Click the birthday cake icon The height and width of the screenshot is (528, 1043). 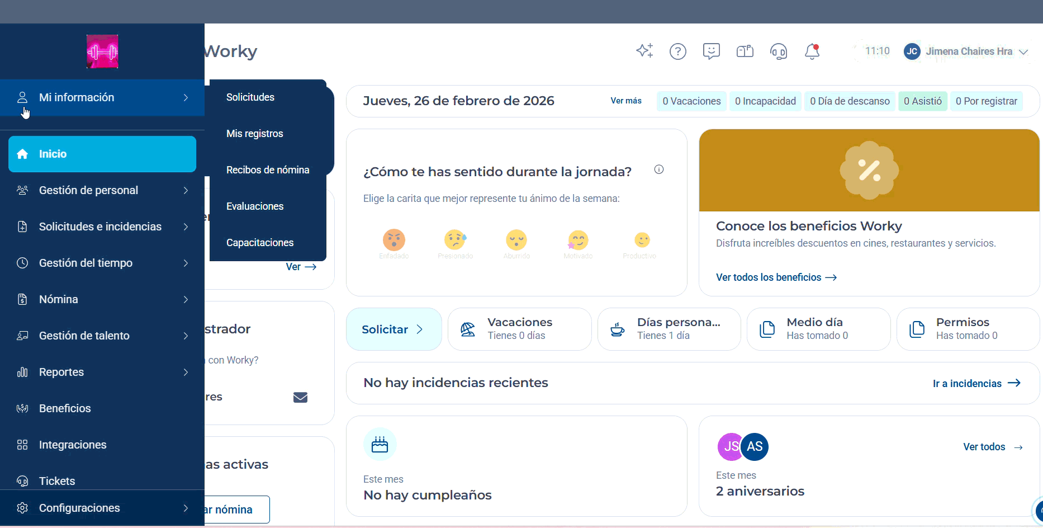380,445
